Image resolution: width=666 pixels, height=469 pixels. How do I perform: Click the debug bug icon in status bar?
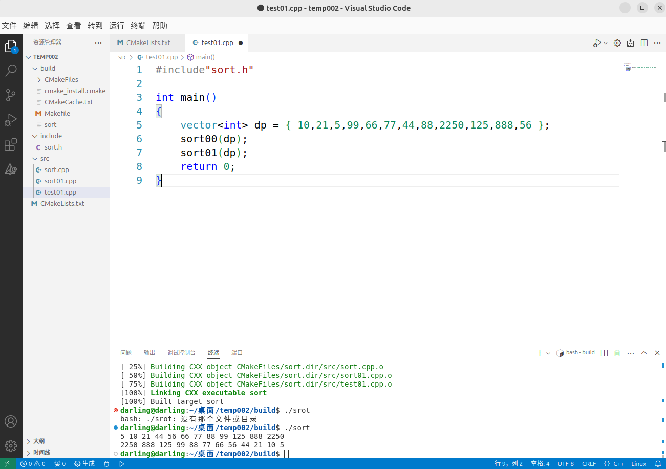106,464
